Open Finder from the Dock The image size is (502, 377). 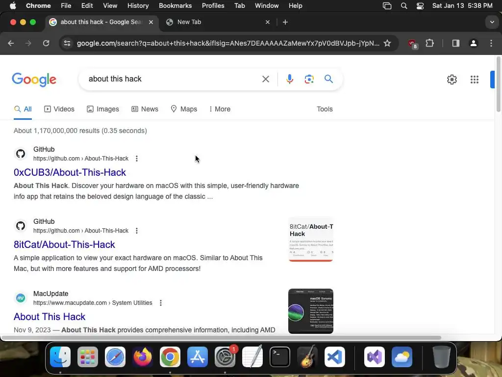point(60,357)
